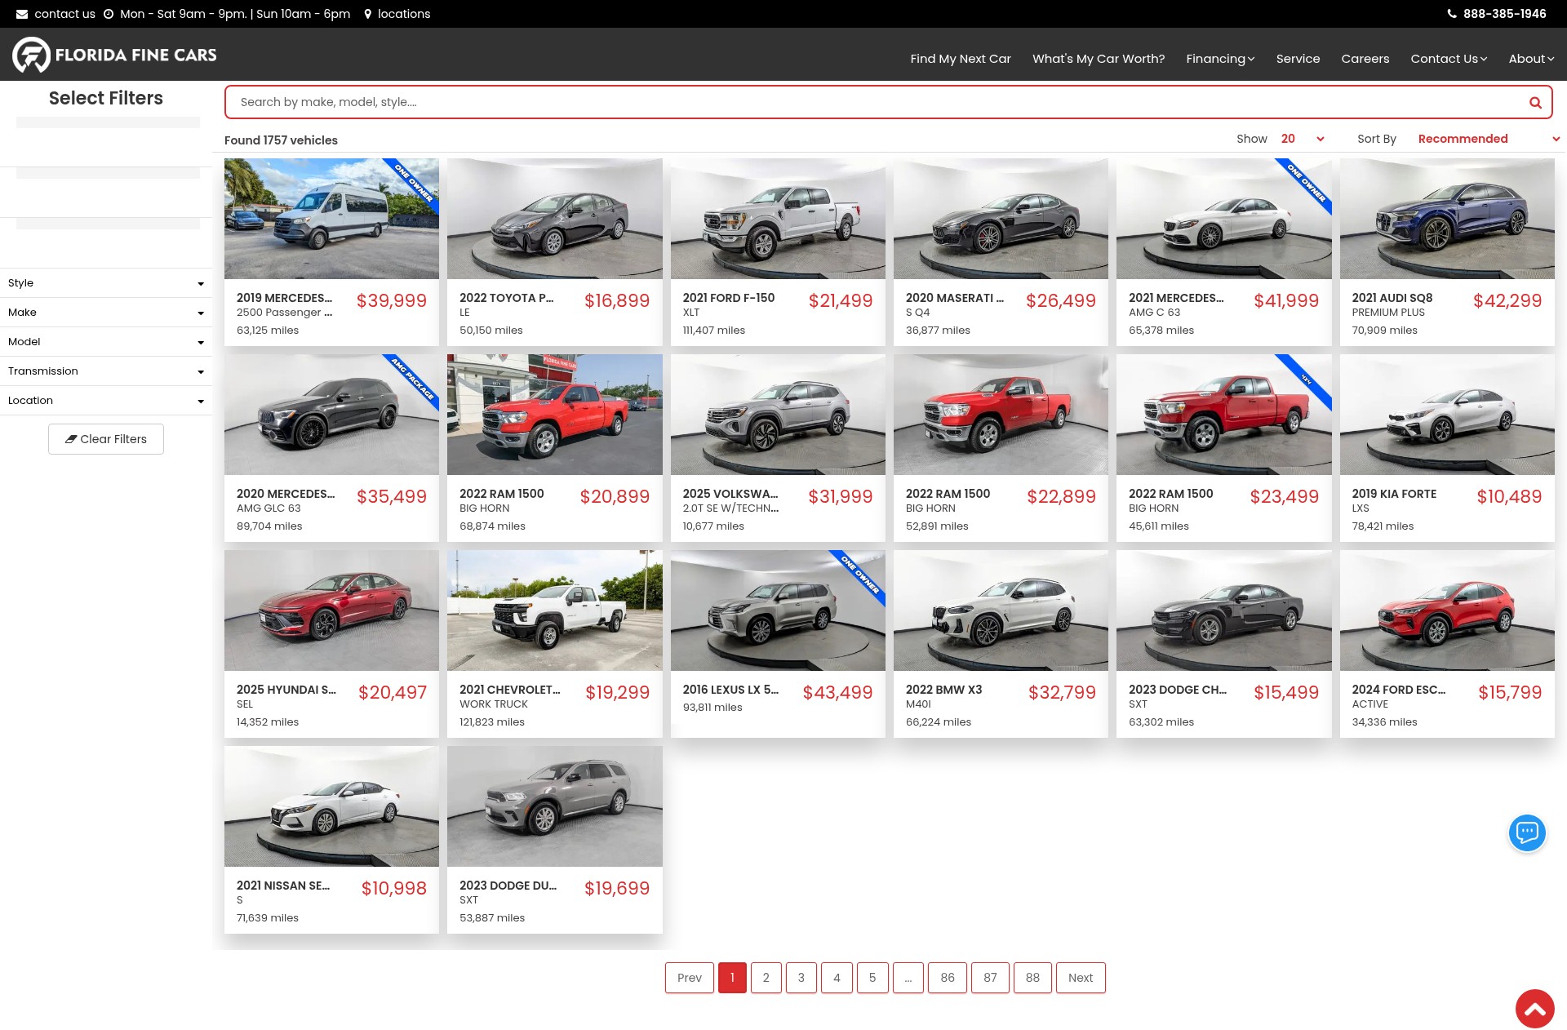Click the red scroll-to-top arrow button

(x=1534, y=1009)
